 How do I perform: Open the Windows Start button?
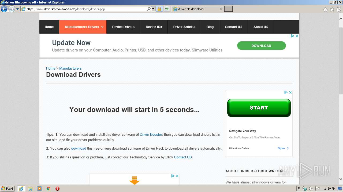7,189
